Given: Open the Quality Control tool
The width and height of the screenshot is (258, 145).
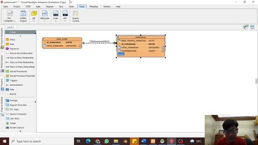Looking at the screenshot, I should click(75, 16).
